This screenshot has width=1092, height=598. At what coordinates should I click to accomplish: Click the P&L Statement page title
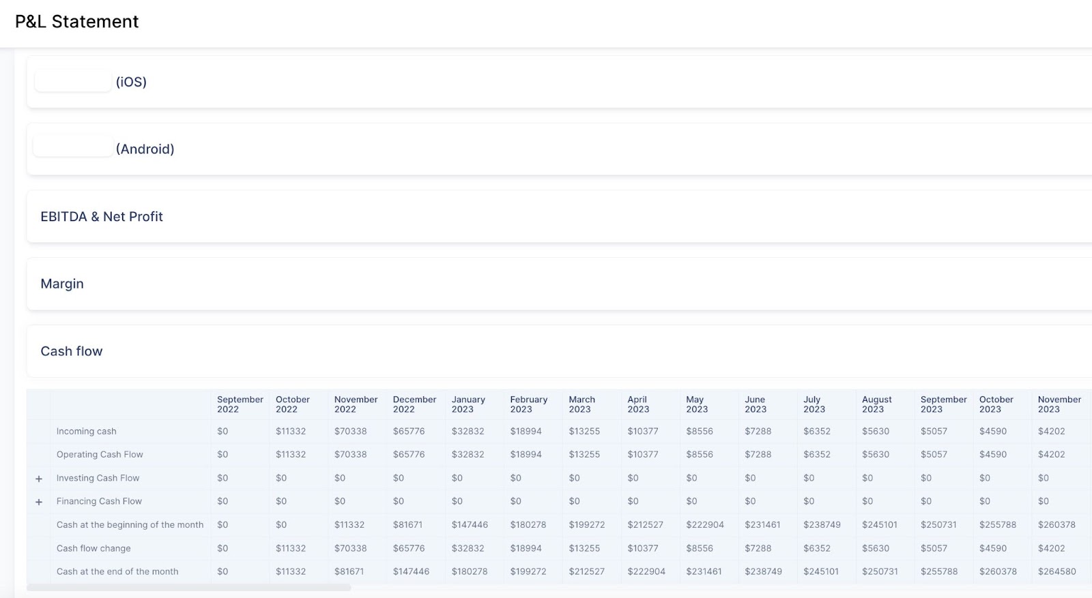coord(77,22)
